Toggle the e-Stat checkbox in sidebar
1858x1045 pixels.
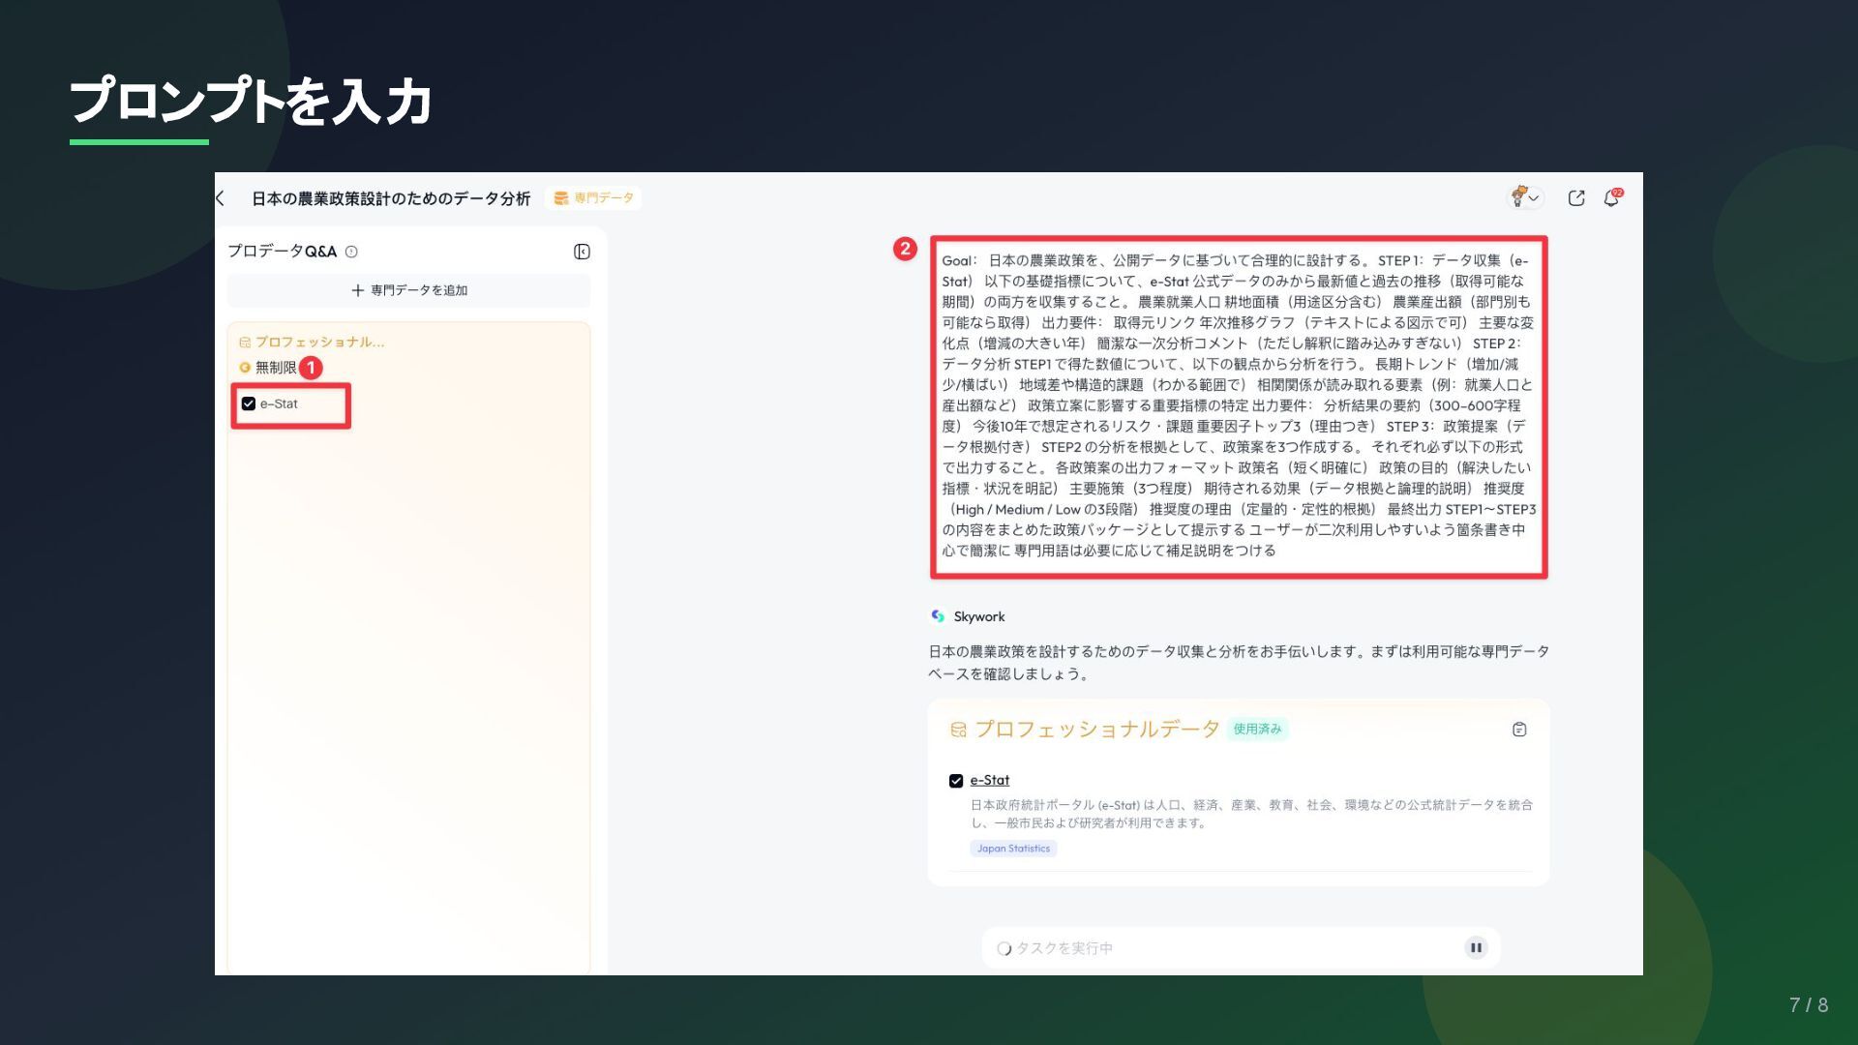tap(249, 403)
